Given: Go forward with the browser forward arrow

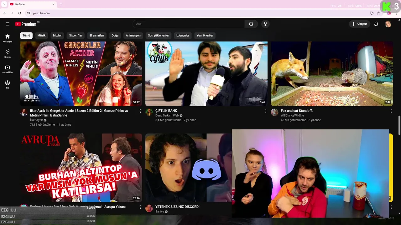Looking at the screenshot, I should coord(12,13).
